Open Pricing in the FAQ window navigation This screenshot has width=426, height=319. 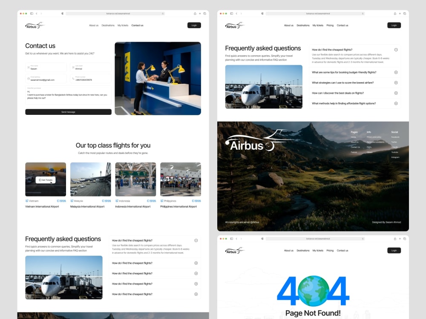[330, 25]
